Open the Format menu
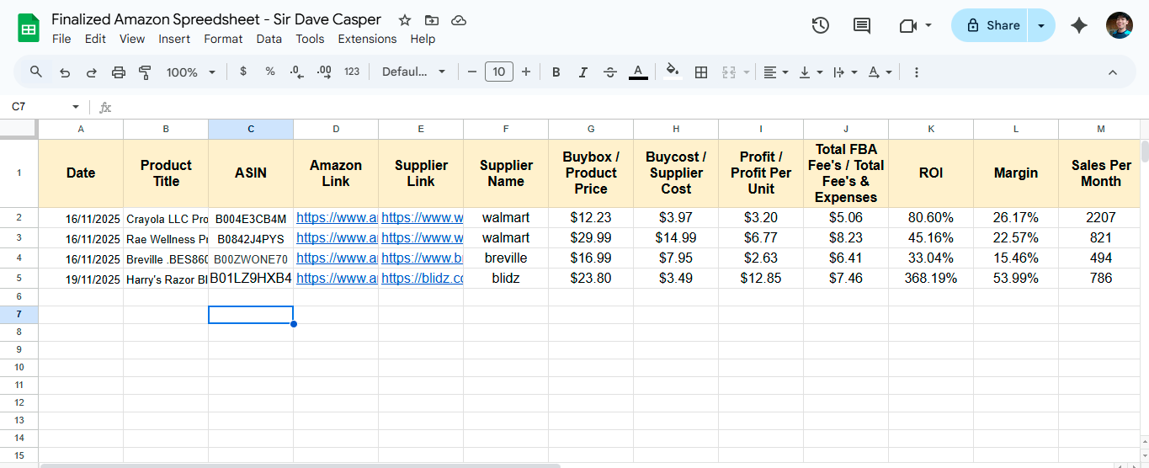Viewport: 1149px width, 468px height. tap(223, 39)
